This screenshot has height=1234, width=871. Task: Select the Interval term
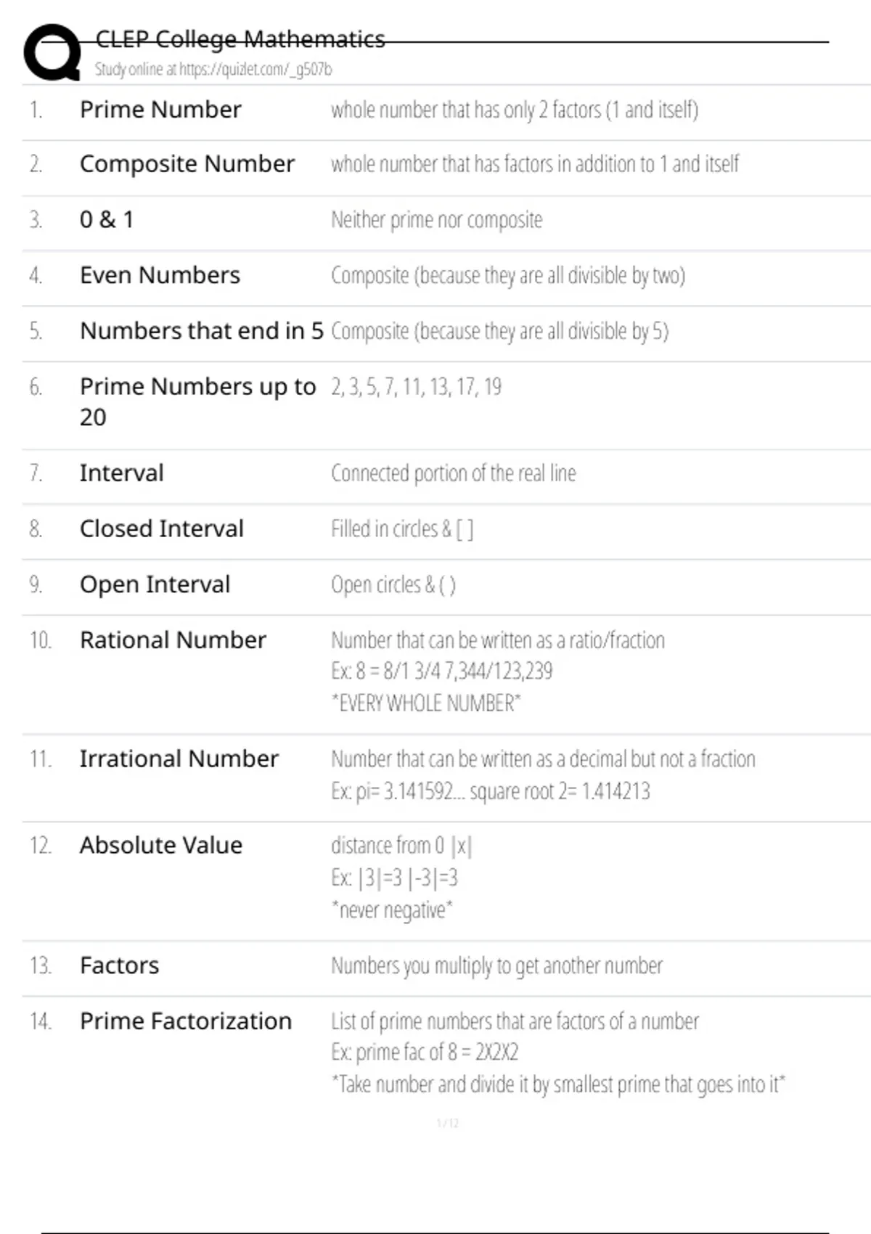[x=122, y=473]
